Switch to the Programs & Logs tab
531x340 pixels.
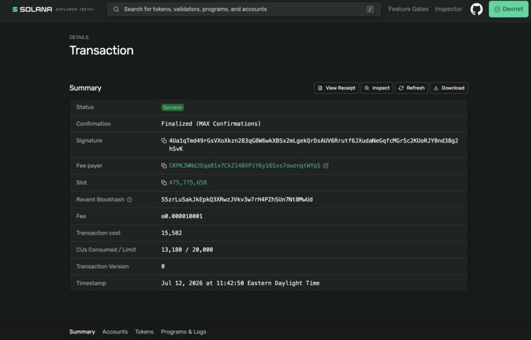tap(184, 332)
